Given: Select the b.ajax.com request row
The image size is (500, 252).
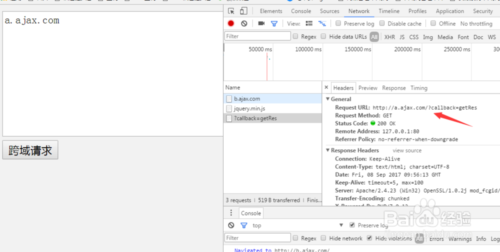Looking at the screenshot, I should coord(272,98).
